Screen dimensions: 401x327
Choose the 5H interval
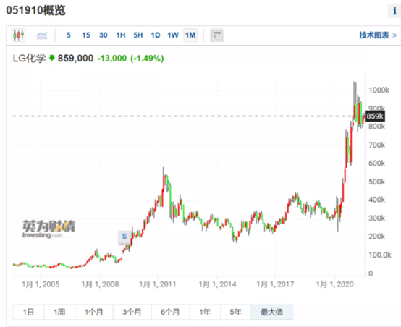click(x=138, y=35)
